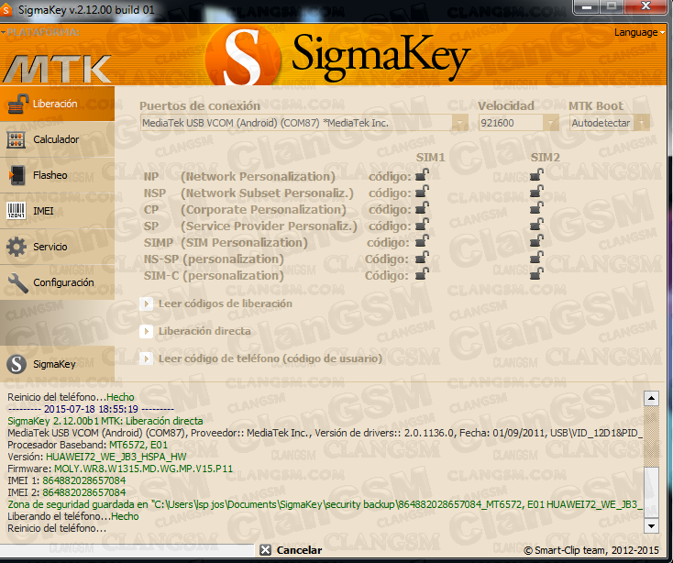Click the SIM-C SIM2 padlock icon
The height and width of the screenshot is (563, 673).
tap(536, 275)
